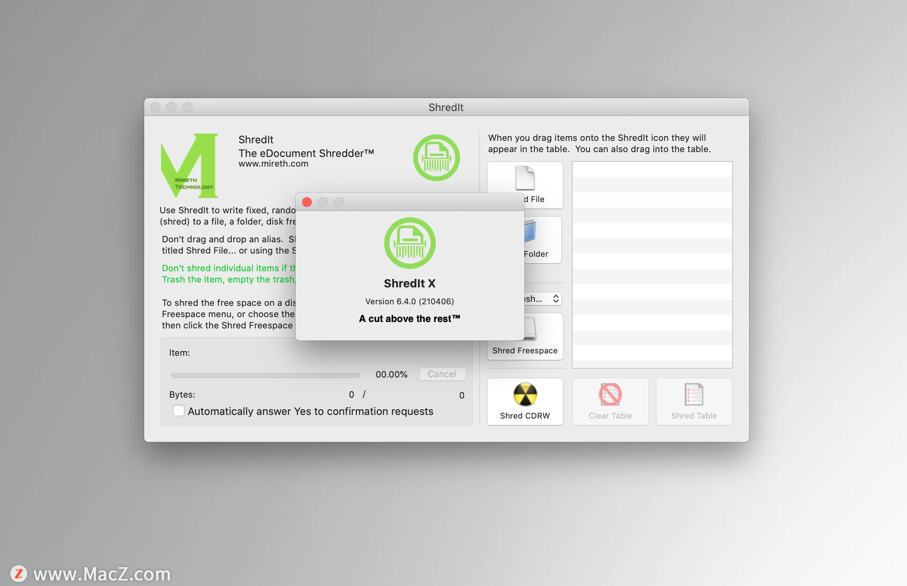Image resolution: width=907 pixels, height=586 pixels.
Task: Click the green shredder logo in About dialog
Action: pyautogui.click(x=410, y=243)
